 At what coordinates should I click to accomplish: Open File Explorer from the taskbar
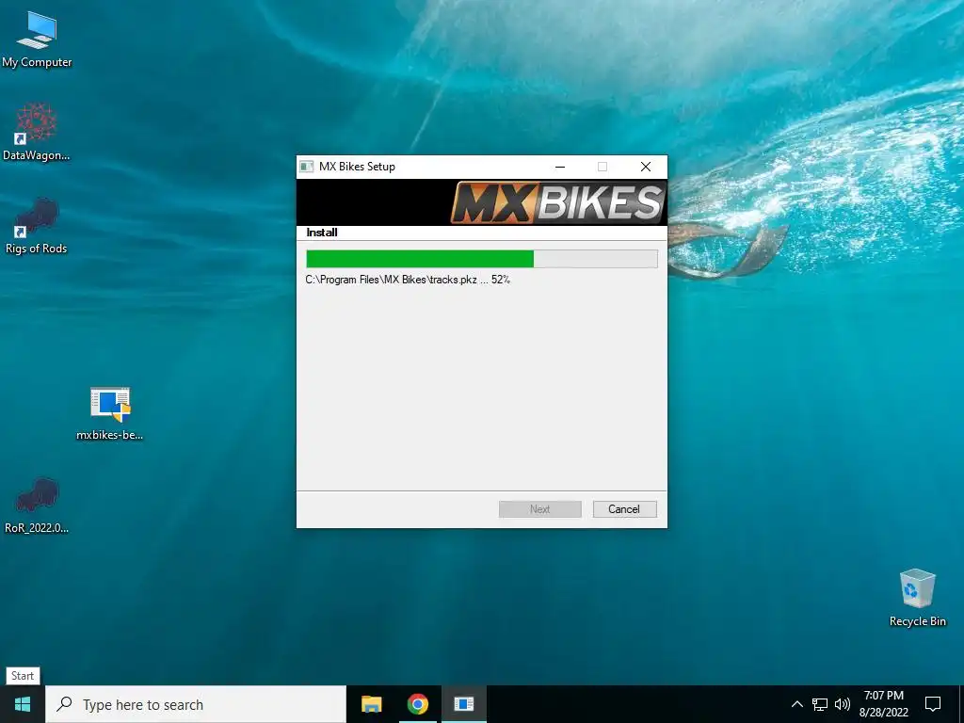[x=371, y=704]
